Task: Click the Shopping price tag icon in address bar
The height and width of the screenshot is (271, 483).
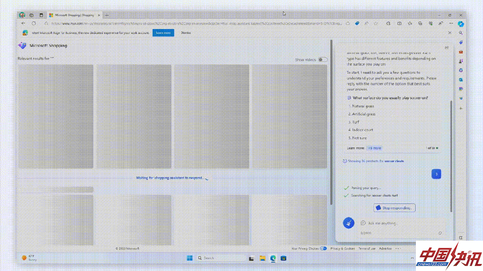Action: [357, 23]
